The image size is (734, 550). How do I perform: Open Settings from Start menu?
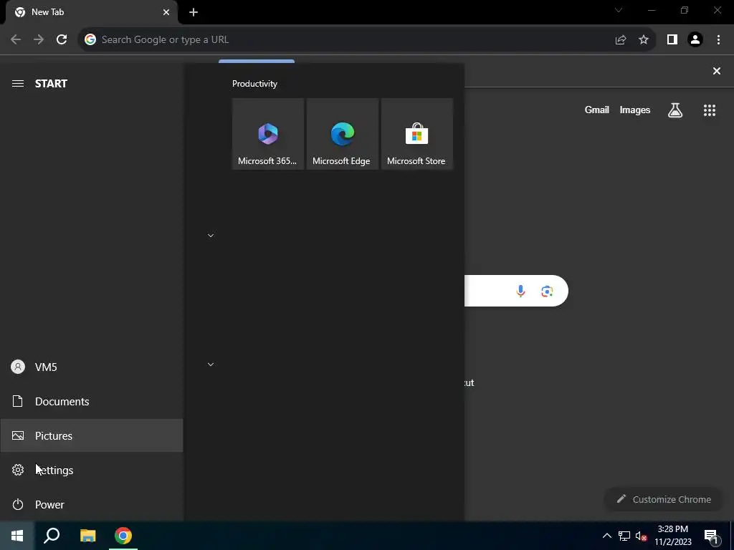[x=91, y=470]
